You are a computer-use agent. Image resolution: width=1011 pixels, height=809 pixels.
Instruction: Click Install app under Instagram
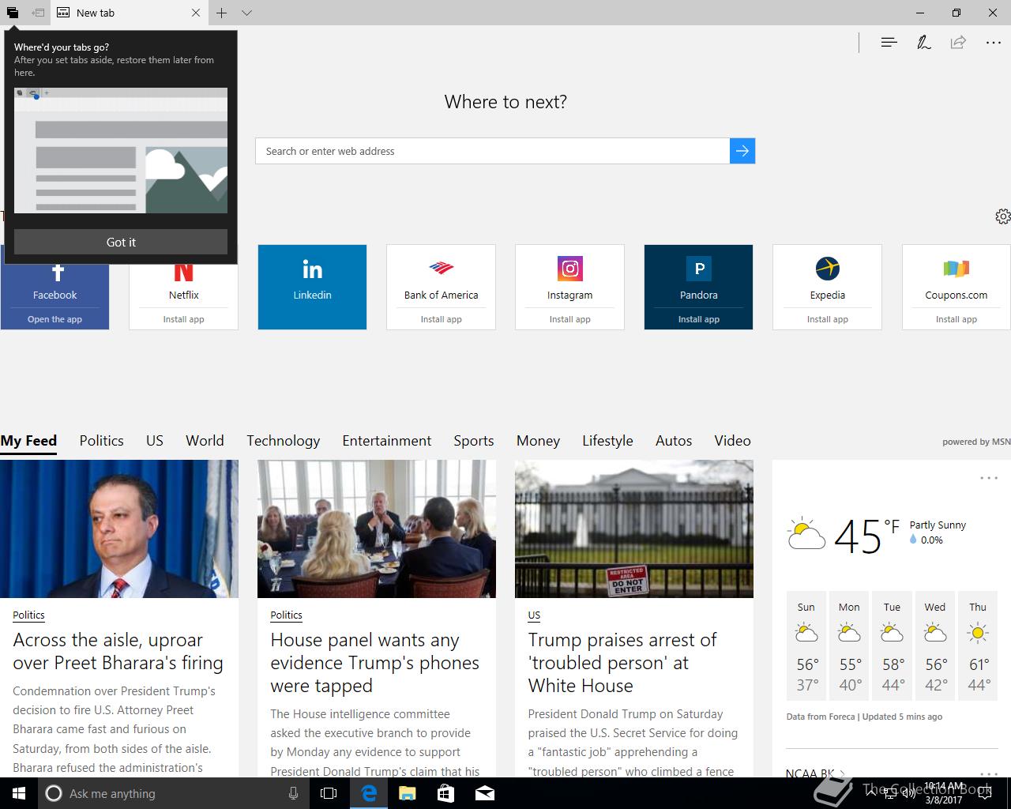[569, 319]
